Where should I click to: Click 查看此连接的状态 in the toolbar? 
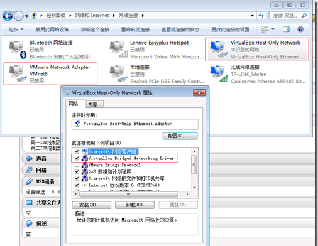[x=180, y=29]
